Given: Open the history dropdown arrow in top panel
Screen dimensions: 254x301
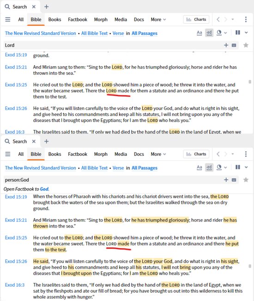Looking at the screenshot, I should tap(233, 19).
